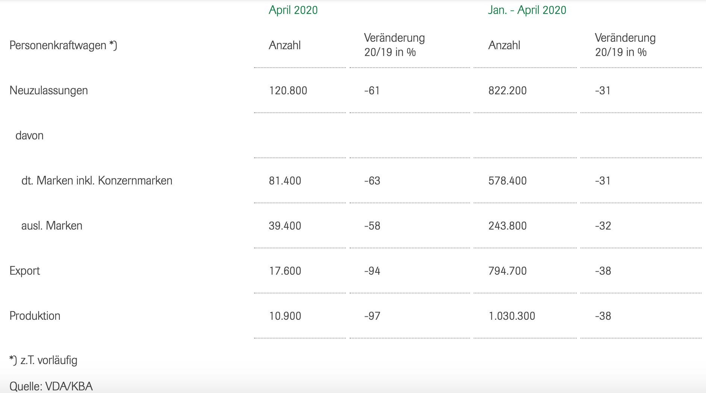Select the 822.200 cell
The image size is (706, 393).
point(508,91)
